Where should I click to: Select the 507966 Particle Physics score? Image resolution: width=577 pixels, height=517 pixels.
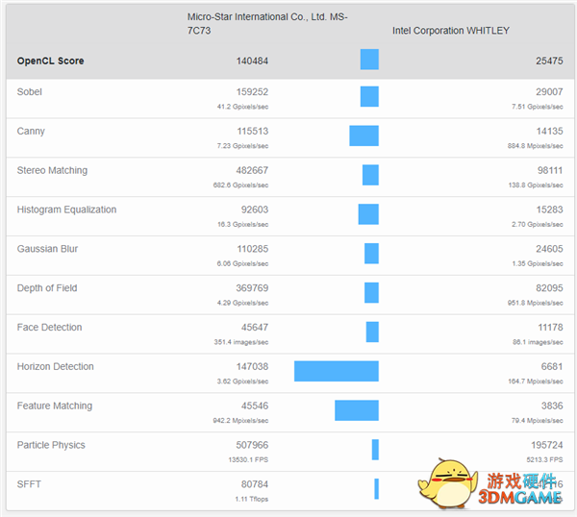[252, 446]
